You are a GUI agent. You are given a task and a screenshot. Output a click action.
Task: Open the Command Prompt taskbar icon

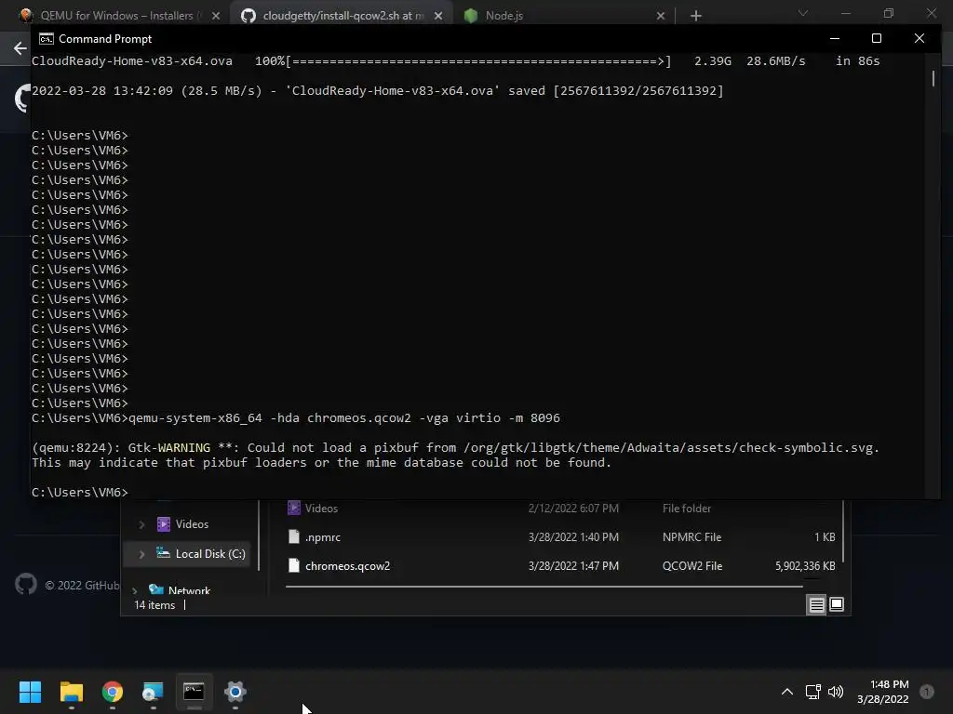click(x=194, y=692)
